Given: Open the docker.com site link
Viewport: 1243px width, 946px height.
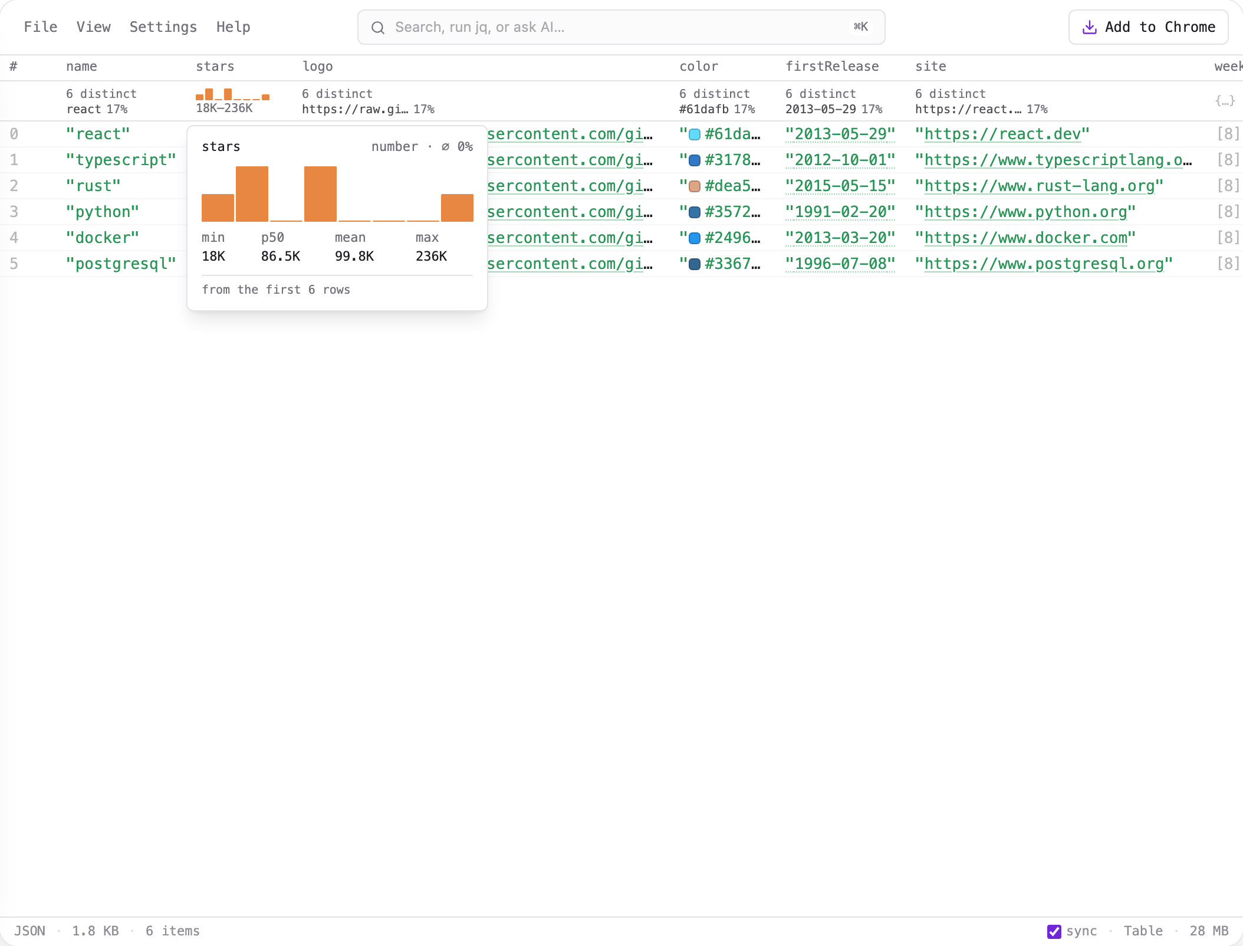Looking at the screenshot, I should [1025, 238].
